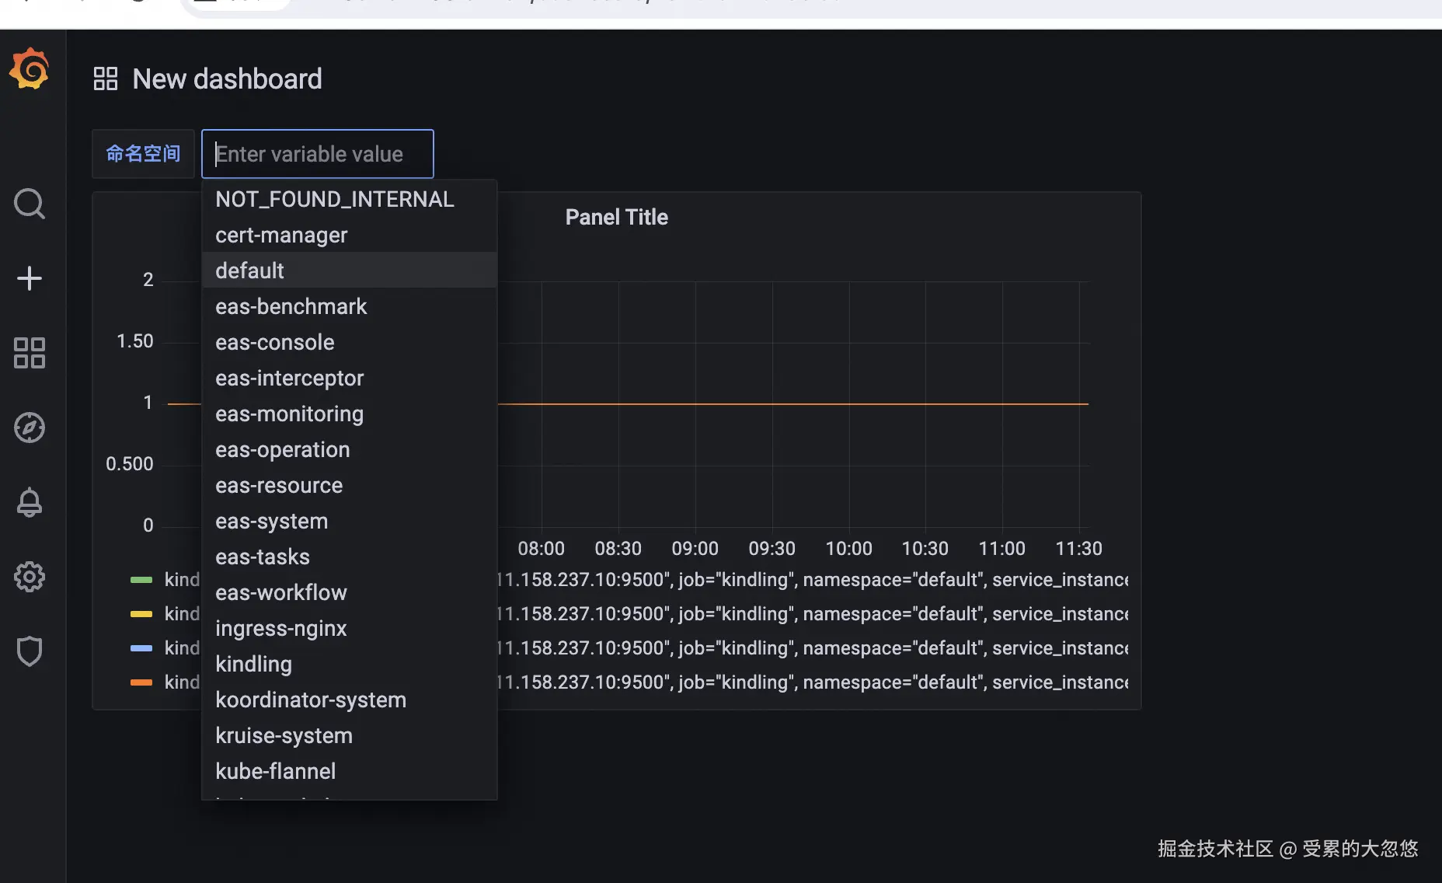Click the dashboard grid icon beside title
The width and height of the screenshot is (1442, 883).
coord(106,79)
